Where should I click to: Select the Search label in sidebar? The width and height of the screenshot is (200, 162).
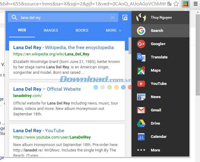(x=157, y=31)
